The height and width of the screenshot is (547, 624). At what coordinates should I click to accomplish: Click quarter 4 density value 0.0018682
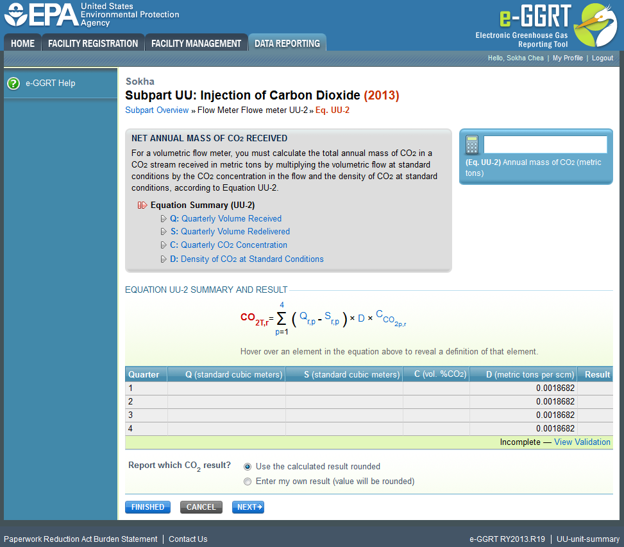pyautogui.click(x=555, y=429)
